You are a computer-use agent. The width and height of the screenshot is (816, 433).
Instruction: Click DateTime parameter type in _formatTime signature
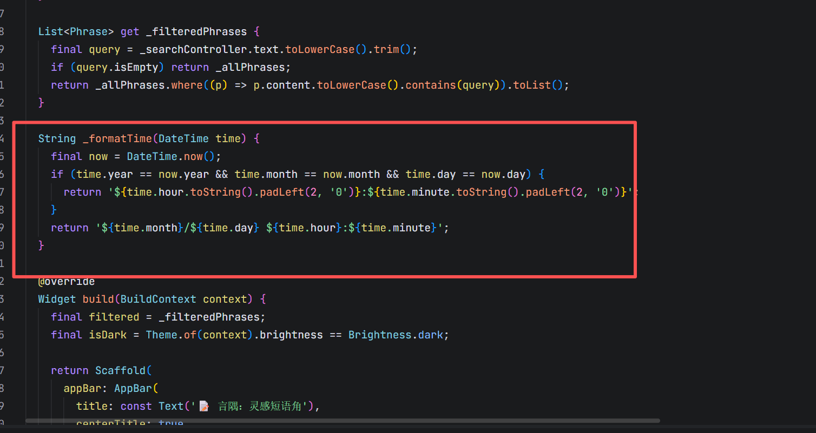point(183,138)
